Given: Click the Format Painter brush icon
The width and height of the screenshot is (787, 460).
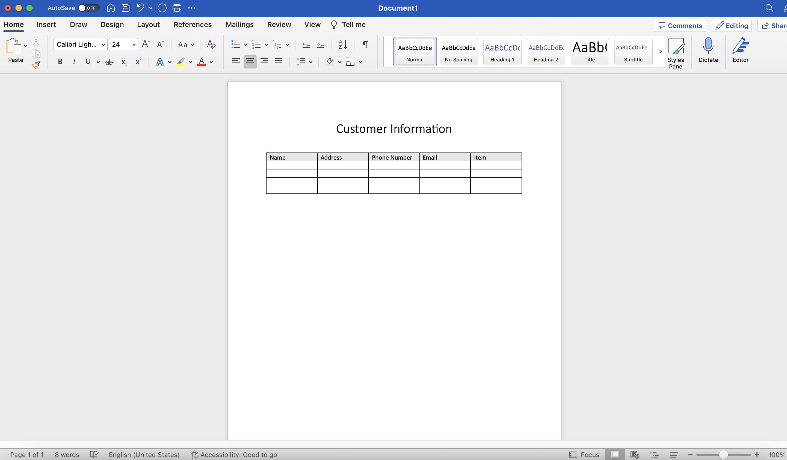Looking at the screenshot, I should pyautogui.click(x=36, y=65).
